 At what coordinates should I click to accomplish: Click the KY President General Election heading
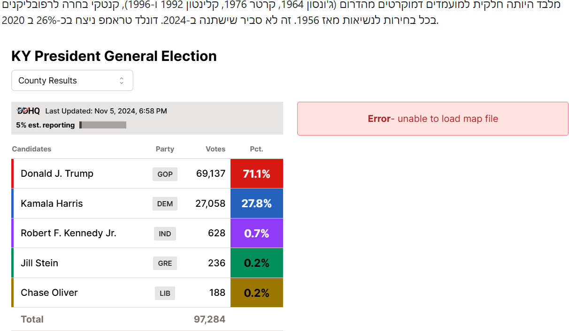click(114, 56)
